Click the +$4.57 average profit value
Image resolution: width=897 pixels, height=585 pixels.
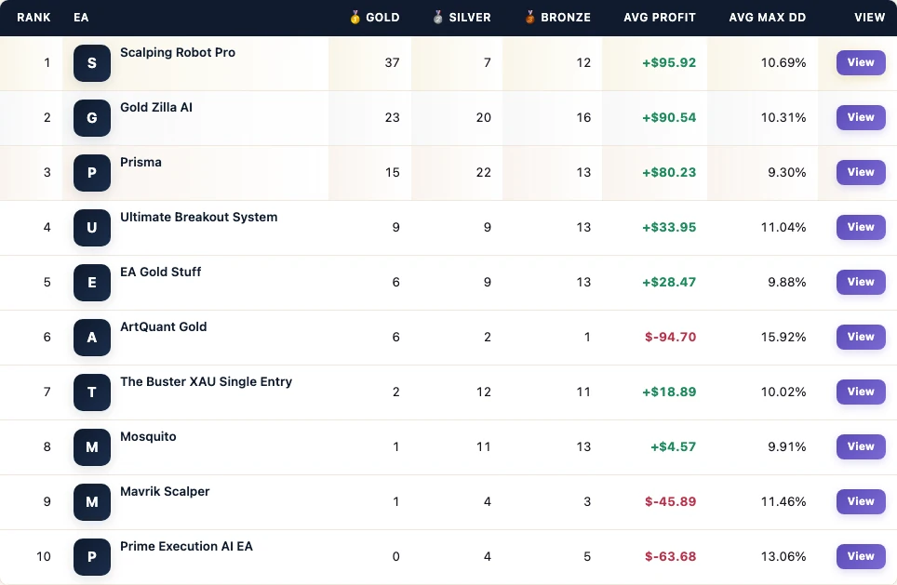click(x=674, y=447)
